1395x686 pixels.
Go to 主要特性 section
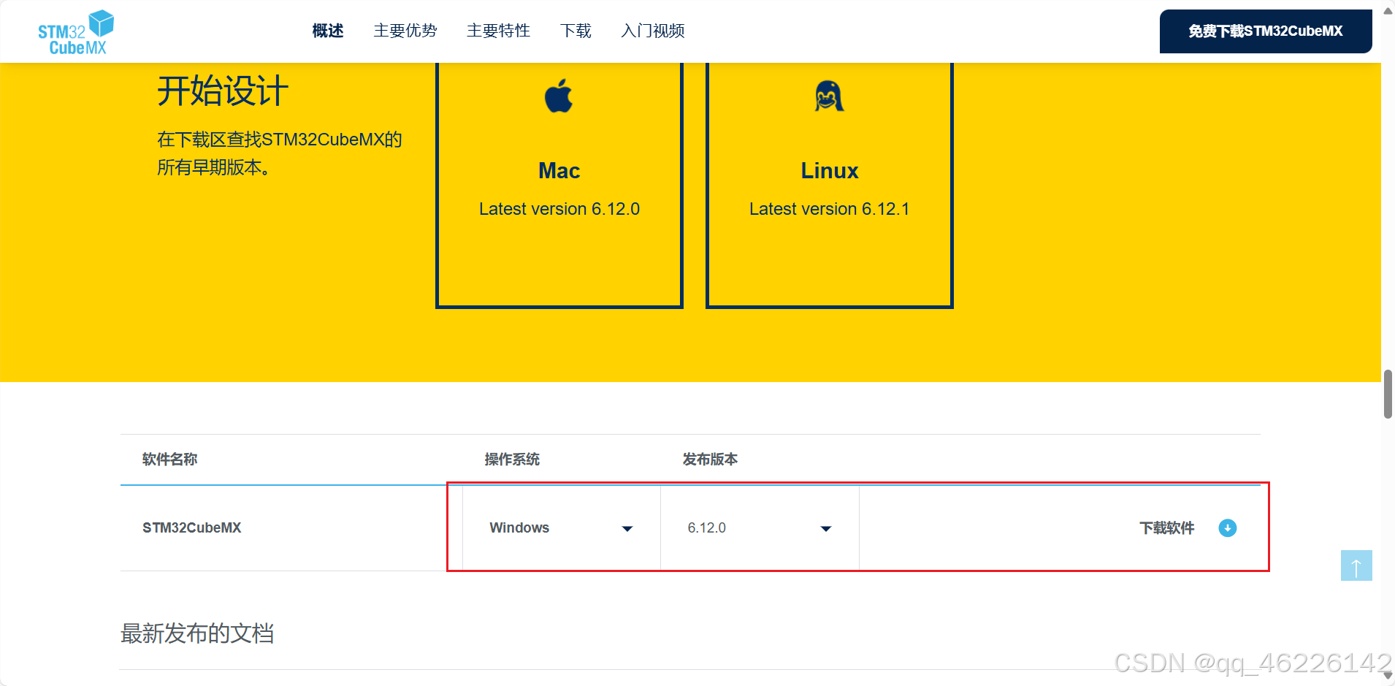(499, 31)
